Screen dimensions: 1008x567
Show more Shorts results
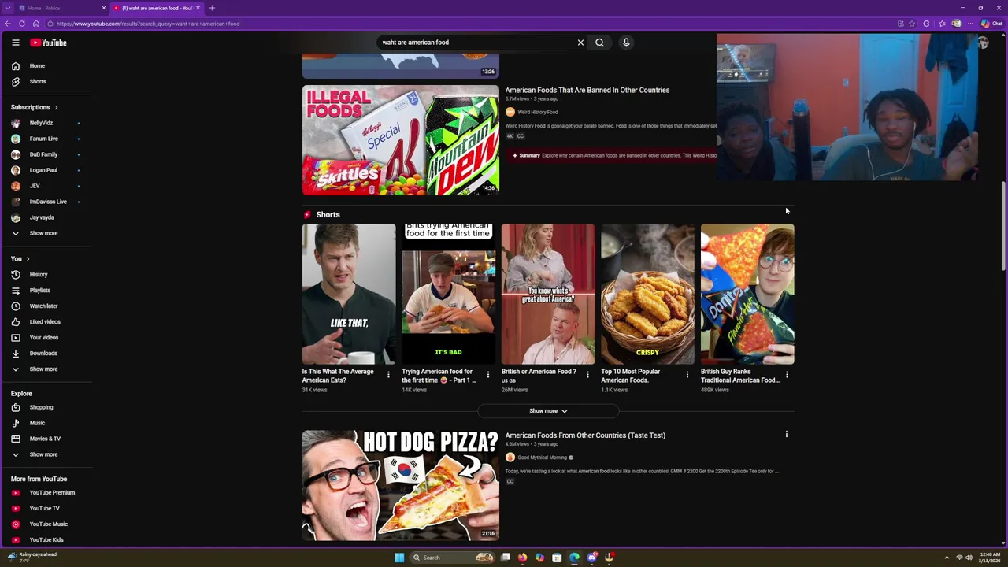(x=548, y=411)
